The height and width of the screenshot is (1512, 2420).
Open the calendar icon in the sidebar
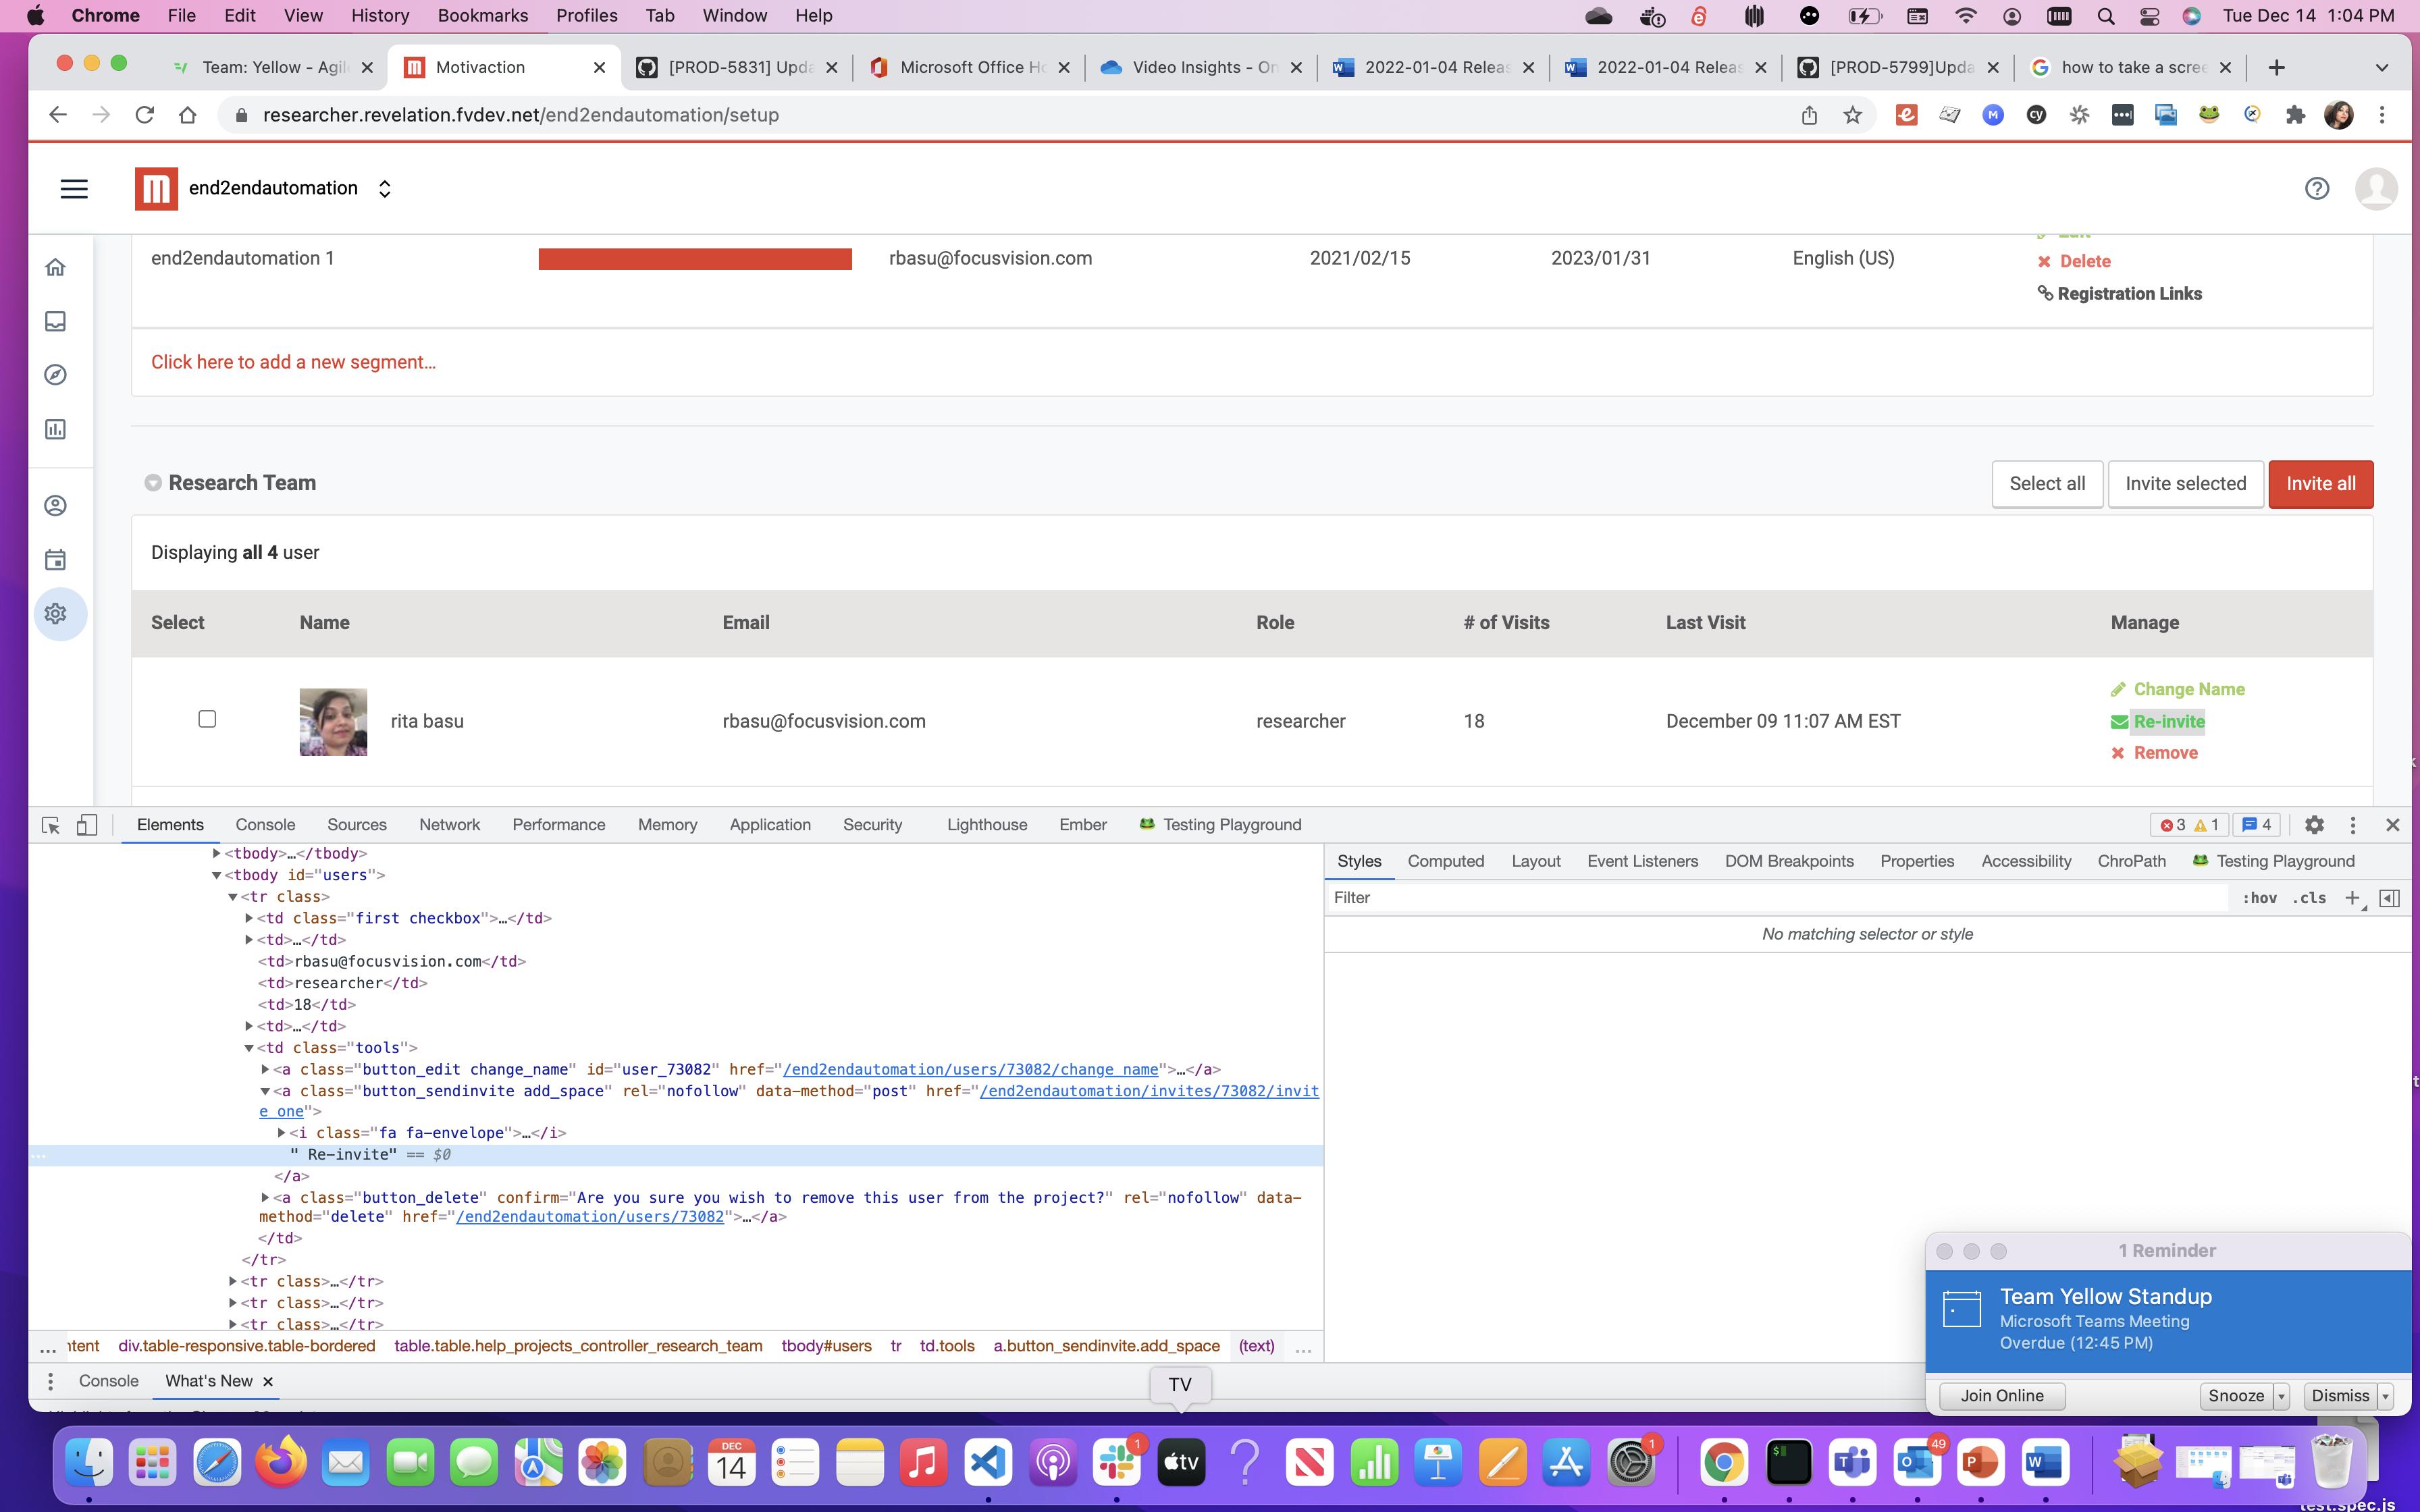pyautogui.click(x=56, y=560)
